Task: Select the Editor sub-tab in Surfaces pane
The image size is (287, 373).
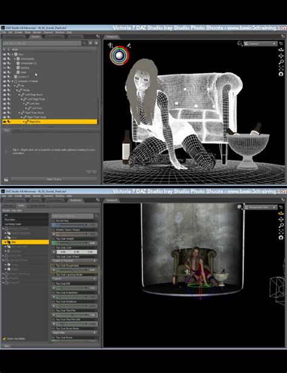Action: coord(21,205)
